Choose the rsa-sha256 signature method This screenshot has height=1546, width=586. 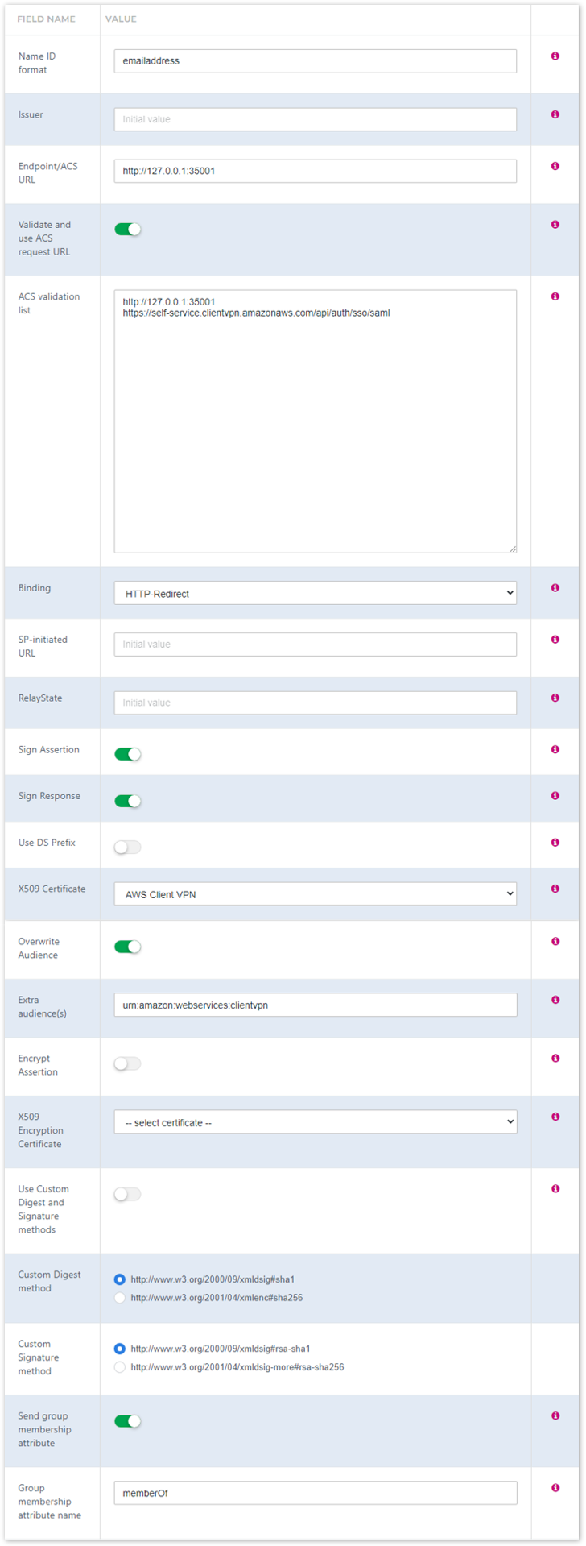tap(120, 1367)
